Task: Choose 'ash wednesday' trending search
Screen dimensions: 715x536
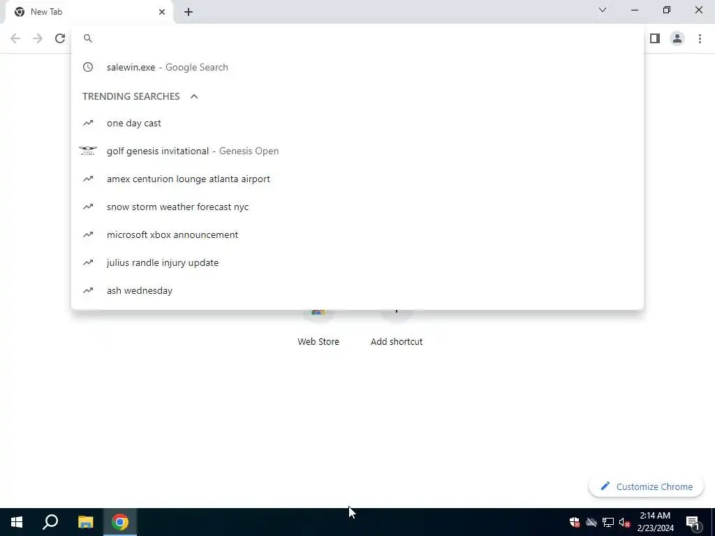Action: [357, 290]
